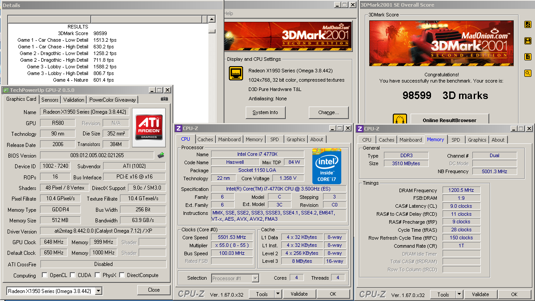Click the purple Z icon of CPU-Z Memory window
Viewport: 535px width, 301px height.
point(359,129)
